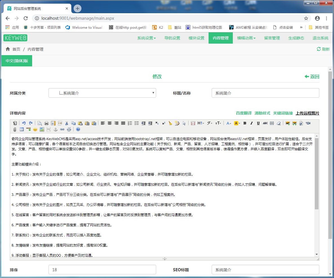This screenshot has width=334, height=278.
Task: Insert single image into editor
Action: [288, 123]
